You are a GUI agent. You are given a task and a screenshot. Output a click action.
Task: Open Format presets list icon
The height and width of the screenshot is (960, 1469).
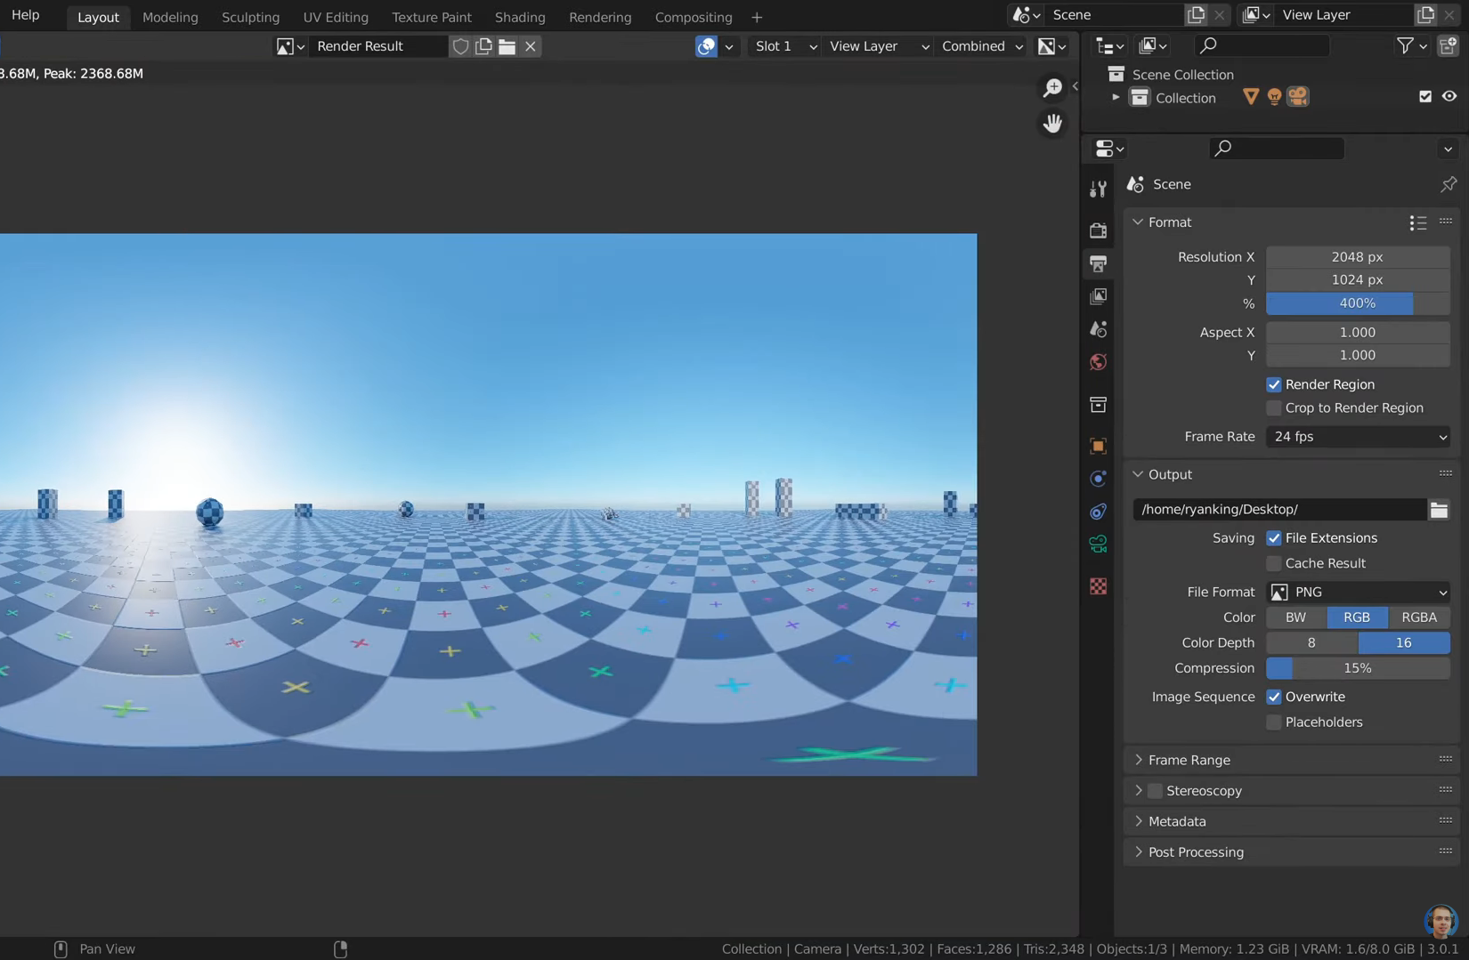pyautogui.click(x=1417, y=222)
